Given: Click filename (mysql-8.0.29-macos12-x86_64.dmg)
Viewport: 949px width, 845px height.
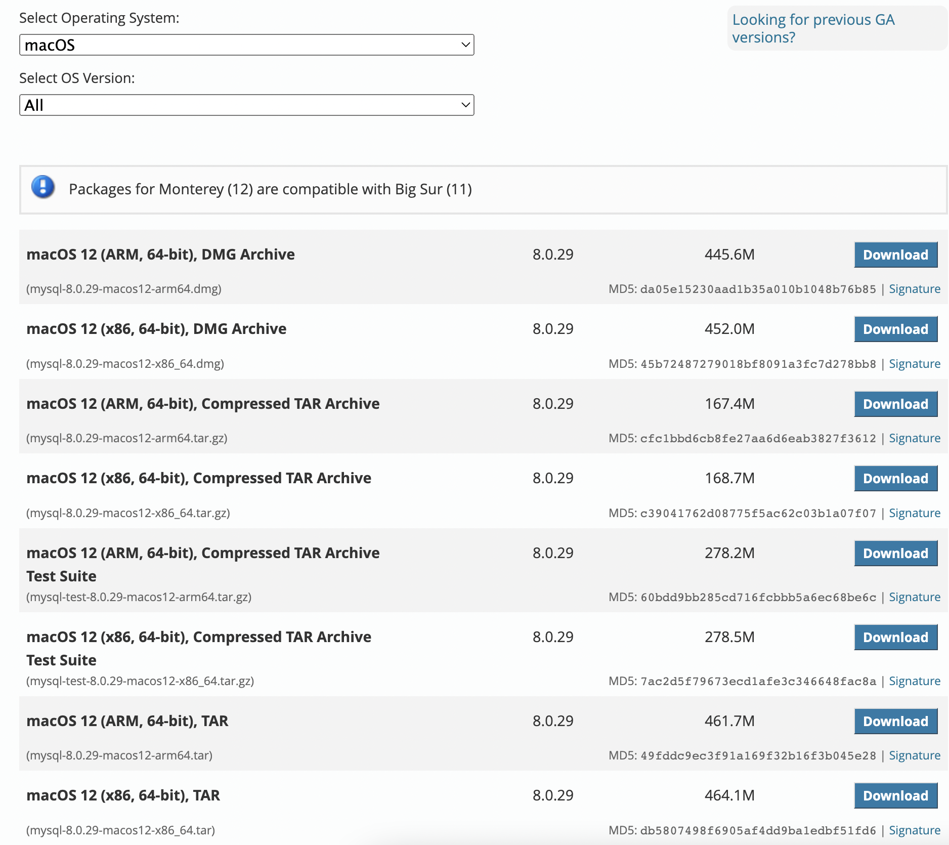Looking at the screenshot, I should point(125,364).
